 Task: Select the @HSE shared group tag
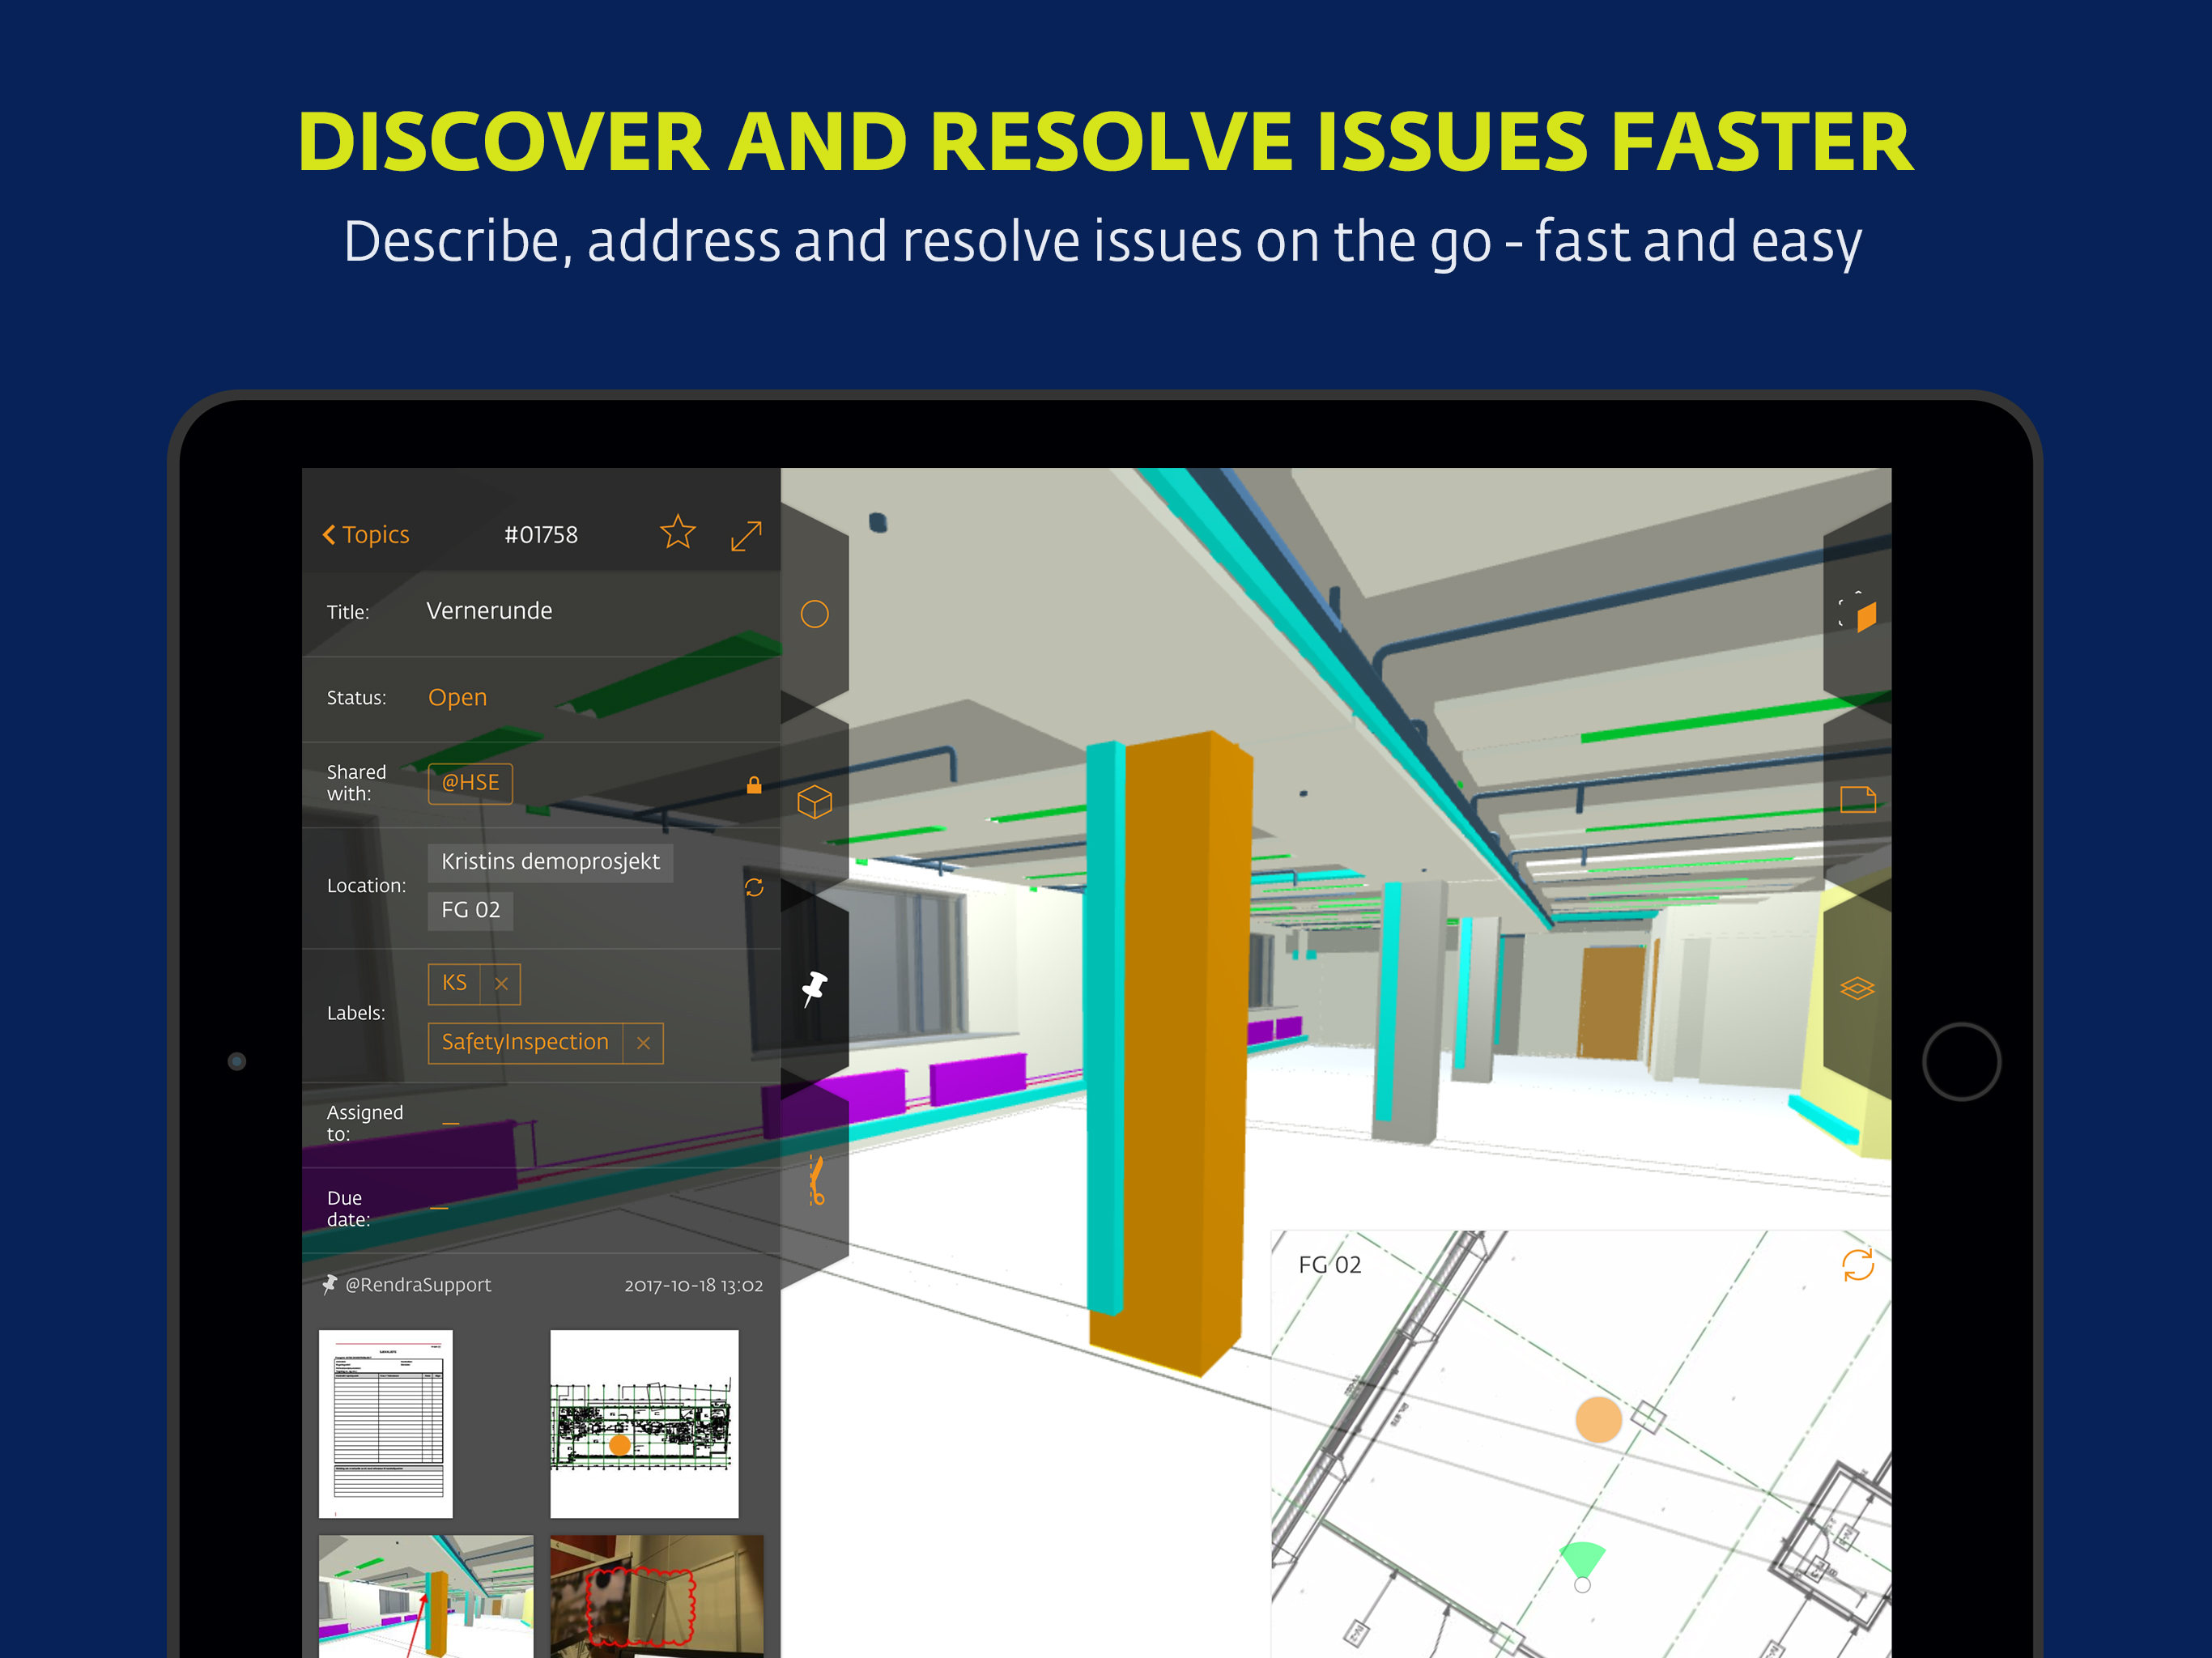point(470,784)
